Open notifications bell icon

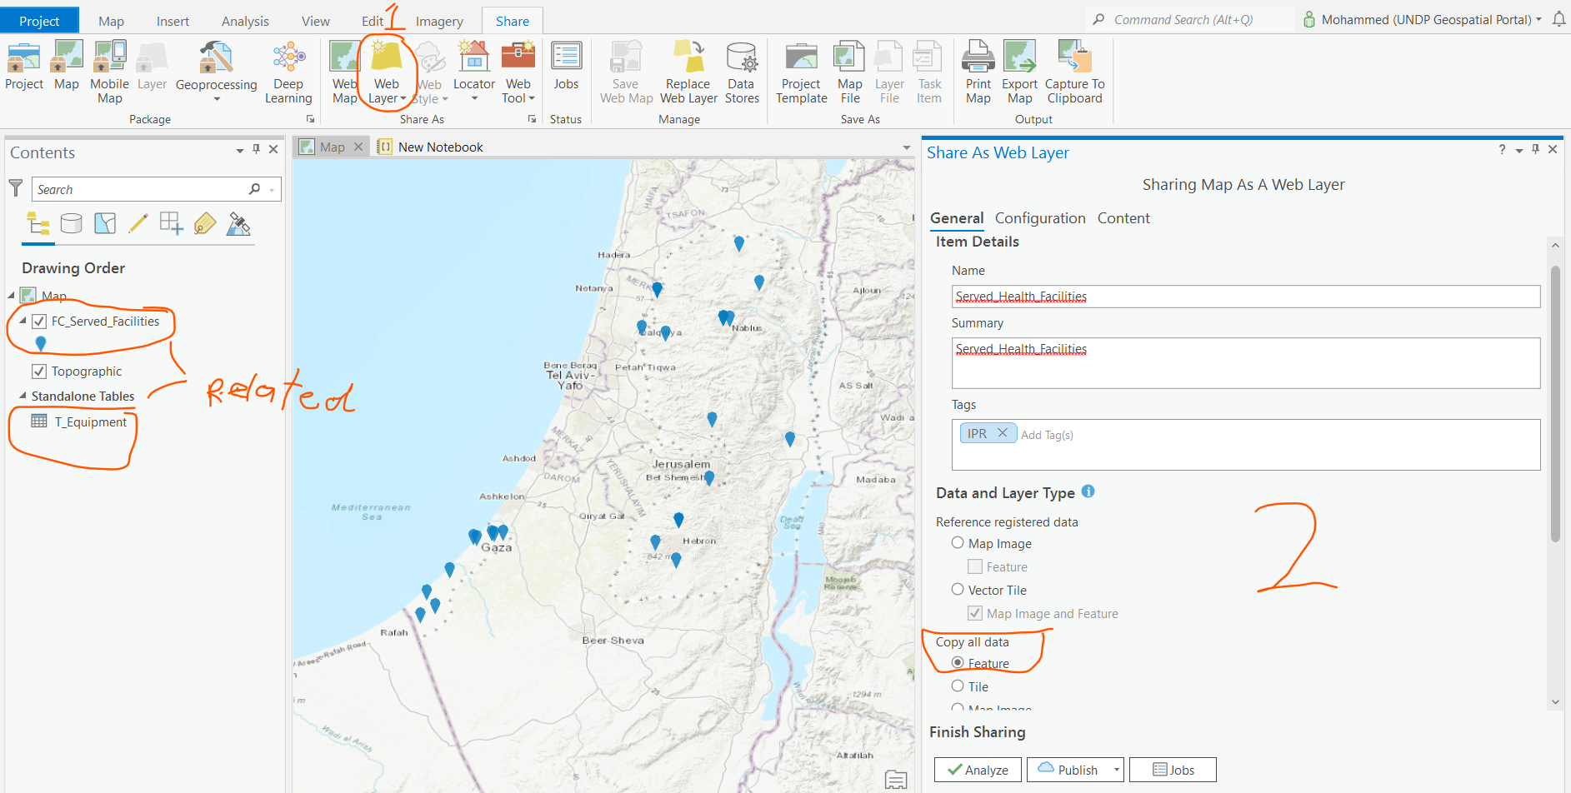click(1558, 19)
